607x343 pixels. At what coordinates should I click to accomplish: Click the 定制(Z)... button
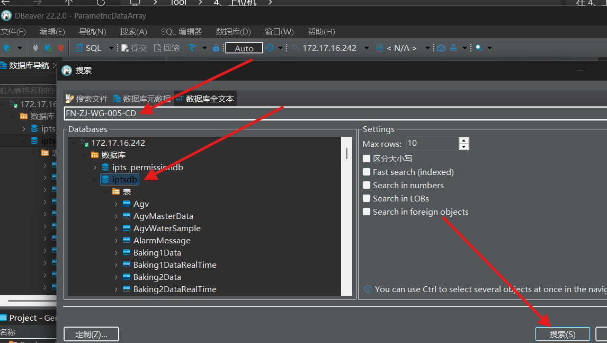pyautogui.click(x=91, y=335)
